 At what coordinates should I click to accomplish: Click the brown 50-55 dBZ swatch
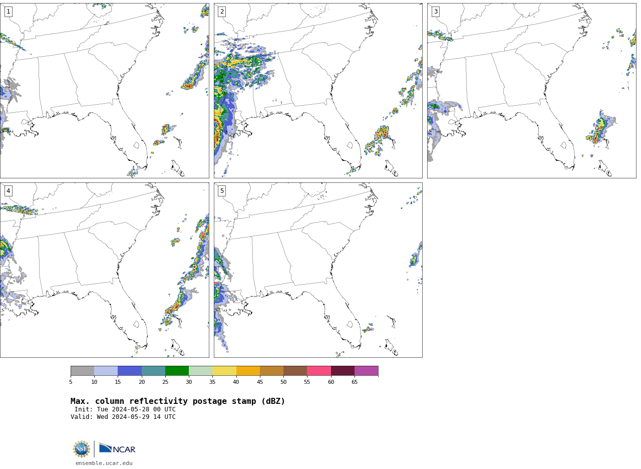(x=295, y=371)
